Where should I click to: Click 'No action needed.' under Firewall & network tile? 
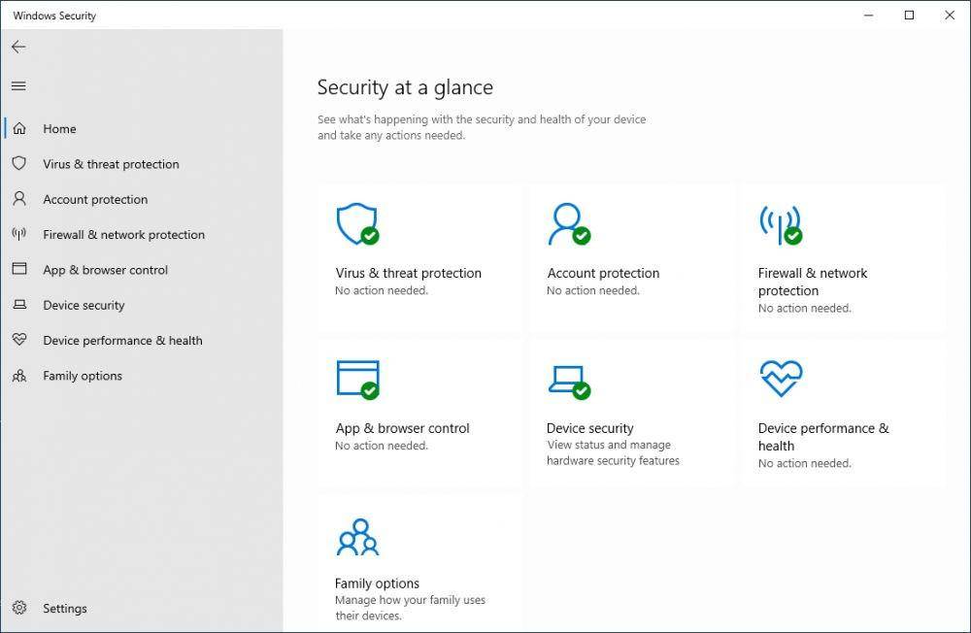point(804,309)
